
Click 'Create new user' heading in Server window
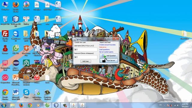click(80, 42)
